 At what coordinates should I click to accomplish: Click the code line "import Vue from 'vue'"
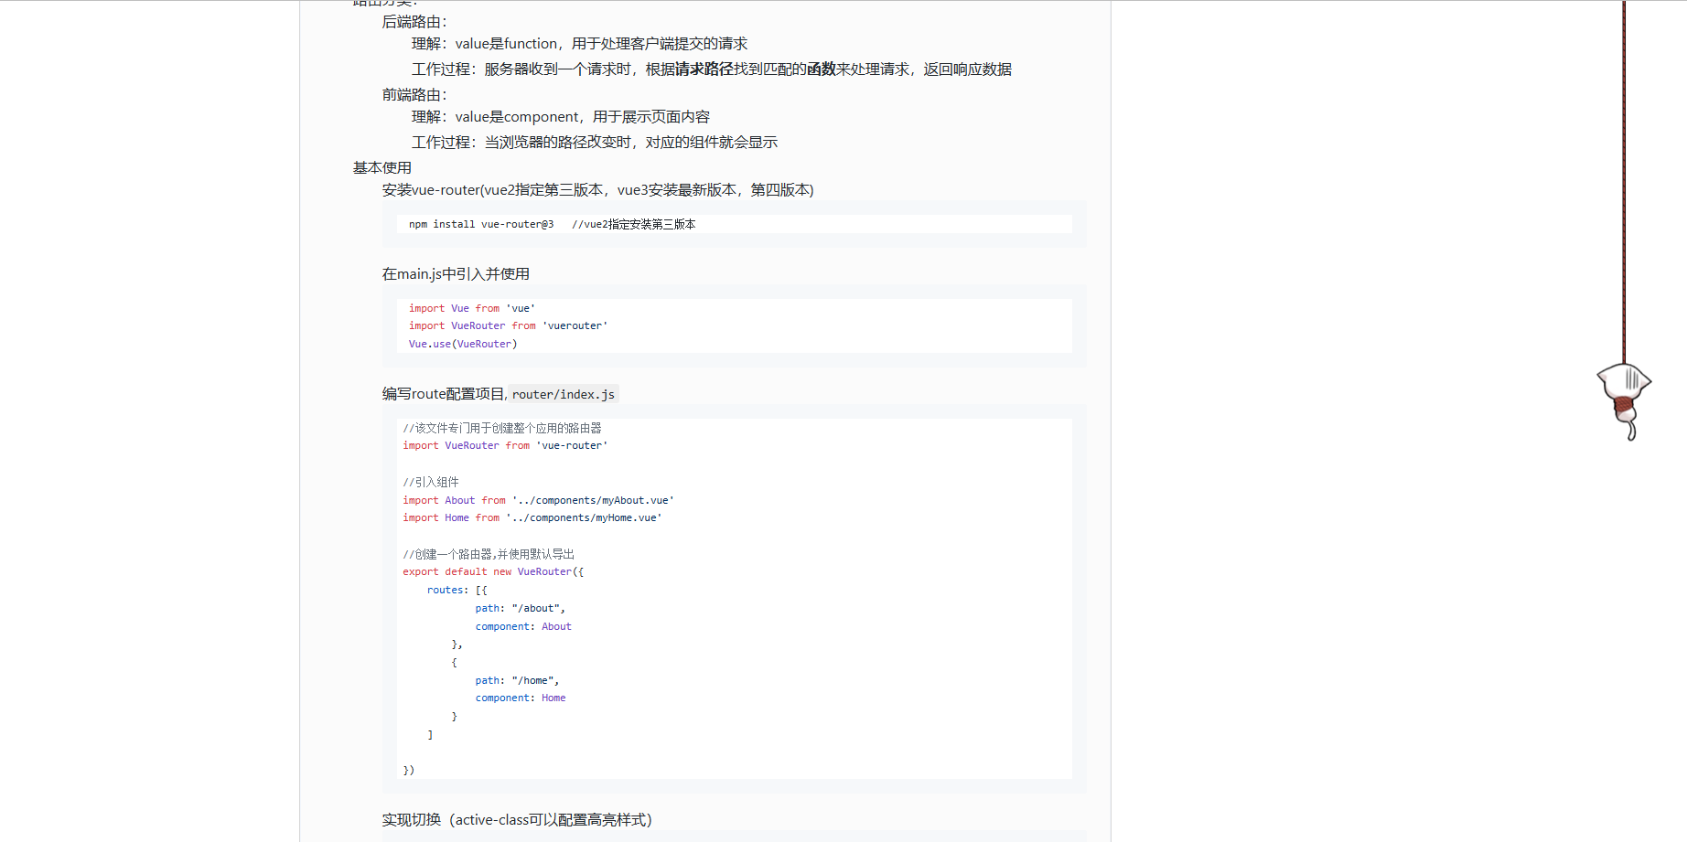click(471, 308)
